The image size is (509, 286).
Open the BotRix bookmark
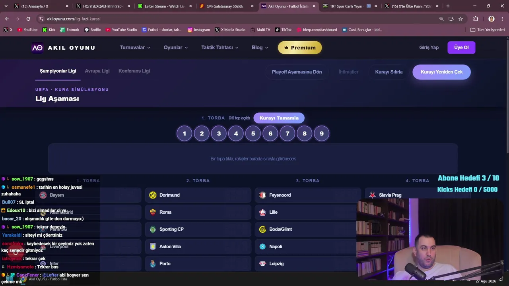(92, 30)
